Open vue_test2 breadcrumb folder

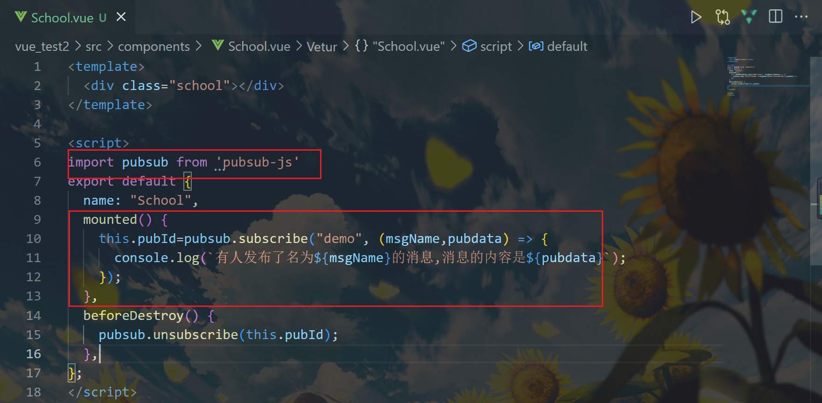tap(42, 47)
